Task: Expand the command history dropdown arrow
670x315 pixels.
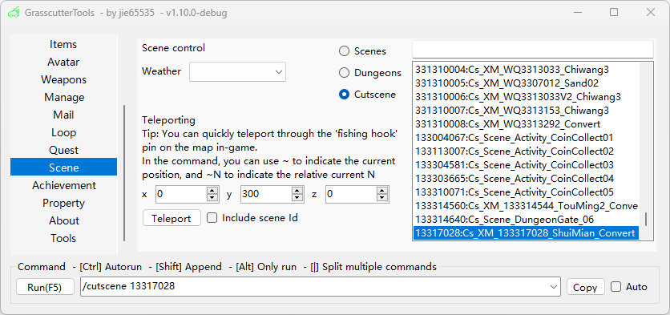Action: [555, 287]
